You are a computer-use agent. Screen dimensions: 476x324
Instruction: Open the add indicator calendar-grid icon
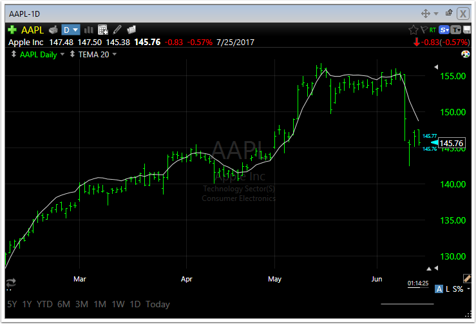click(x=103, y=30)
